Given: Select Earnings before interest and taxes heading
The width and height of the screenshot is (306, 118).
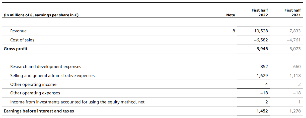Looking at the screenshot, I should pos(39,111).
